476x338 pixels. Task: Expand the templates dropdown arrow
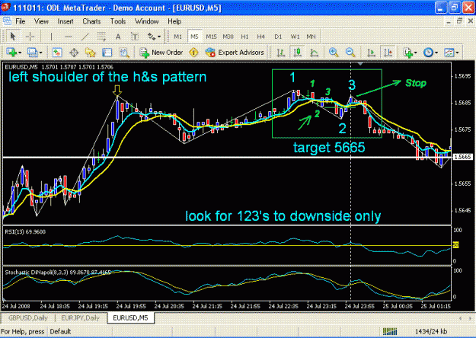[457, 53]
